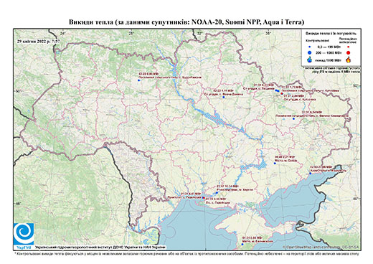Viewport: 373px width, 264px height.
Task: Click the red marker at Кутузівка near Kharkiv
Action: (282, 93)
